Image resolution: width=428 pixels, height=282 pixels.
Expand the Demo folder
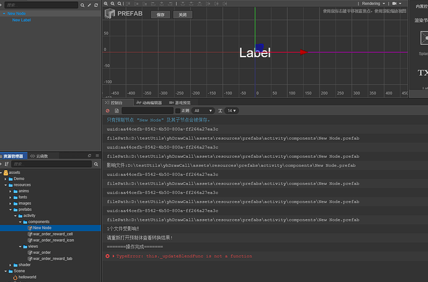[x=6, y=179]
